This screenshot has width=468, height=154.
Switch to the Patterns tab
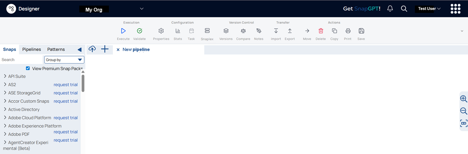click(56, 49)
